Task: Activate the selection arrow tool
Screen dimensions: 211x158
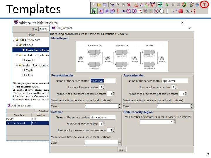Action: tap(94, 11)
